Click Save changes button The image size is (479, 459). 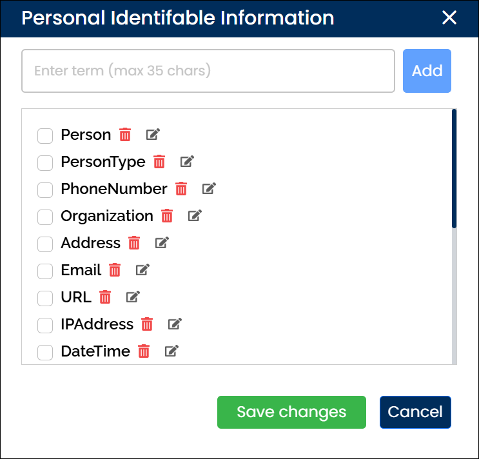point(291,412)
